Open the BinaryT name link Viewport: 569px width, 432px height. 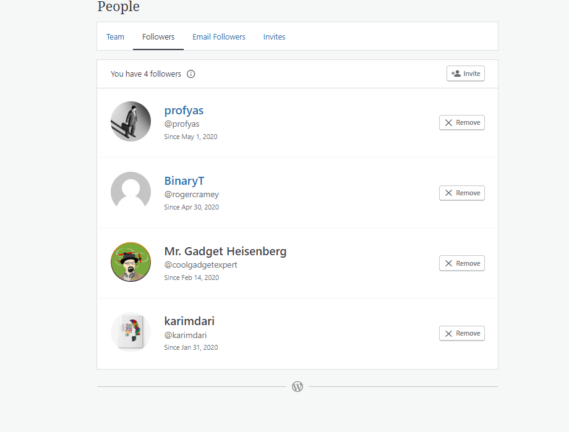click(184, 181)
